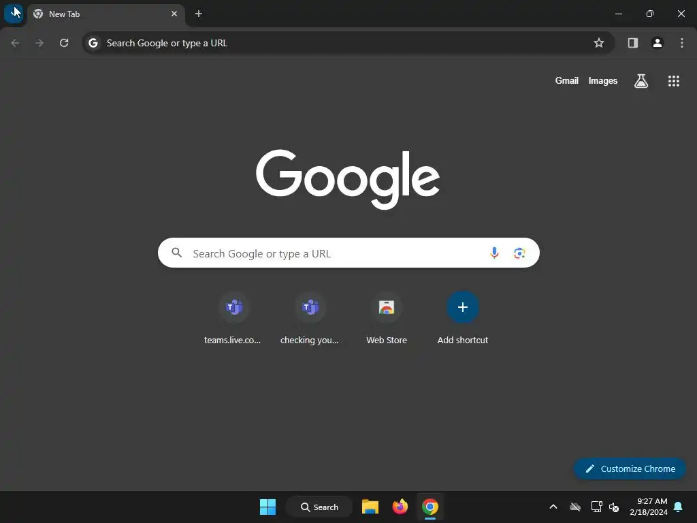
Task: Click the magnifier icon in search box
Action: point(177,253)
